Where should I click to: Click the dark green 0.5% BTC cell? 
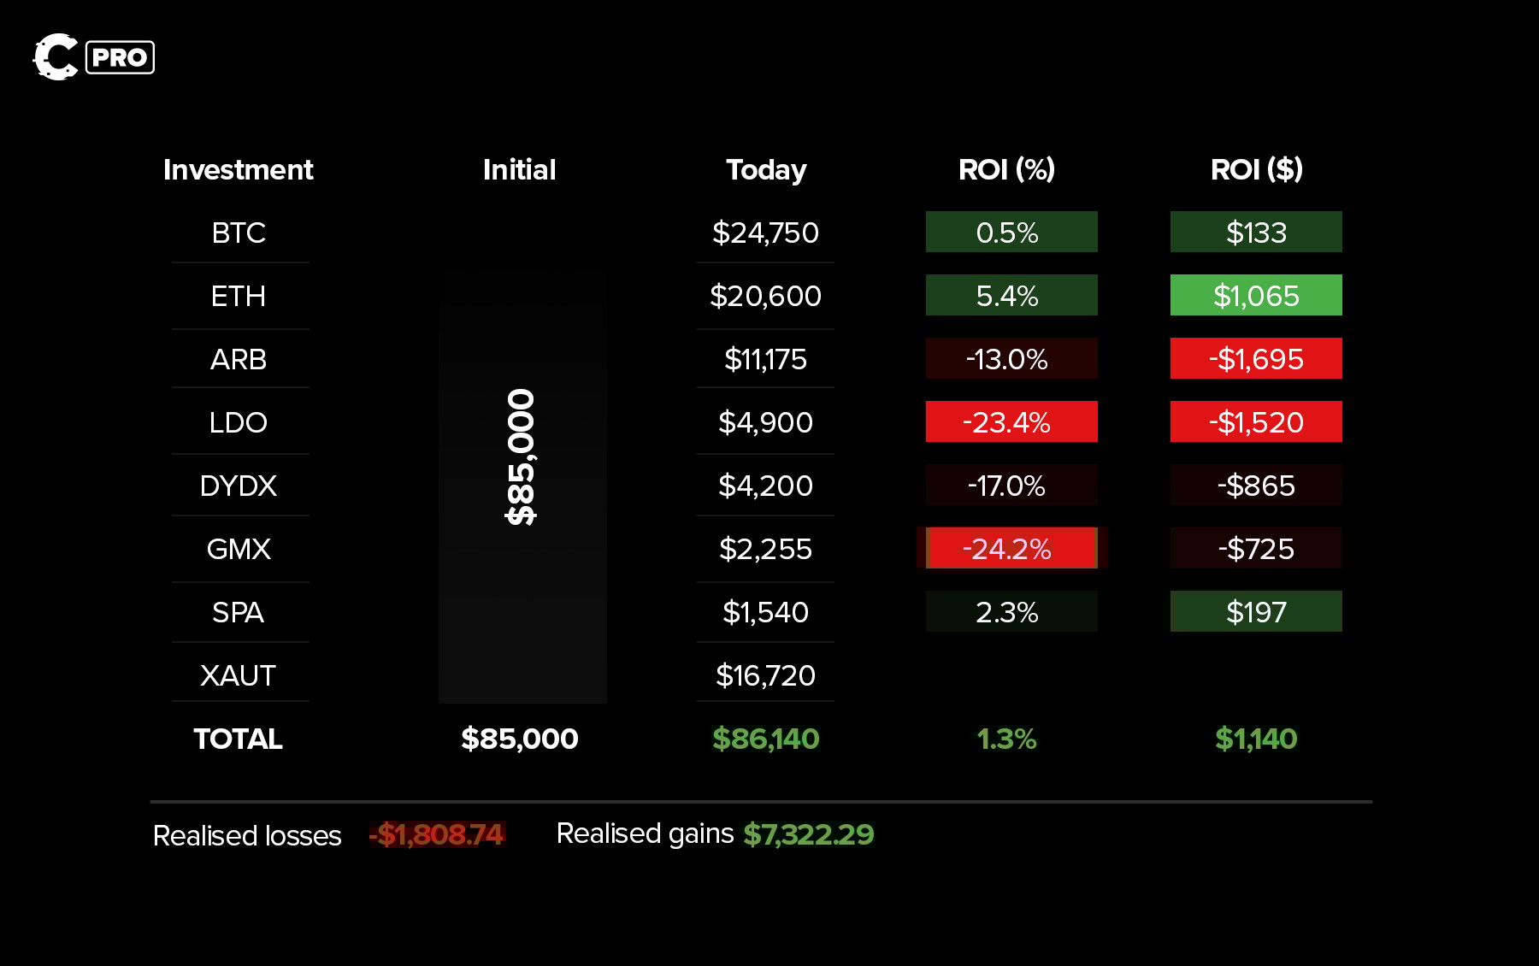point(1011,232)
